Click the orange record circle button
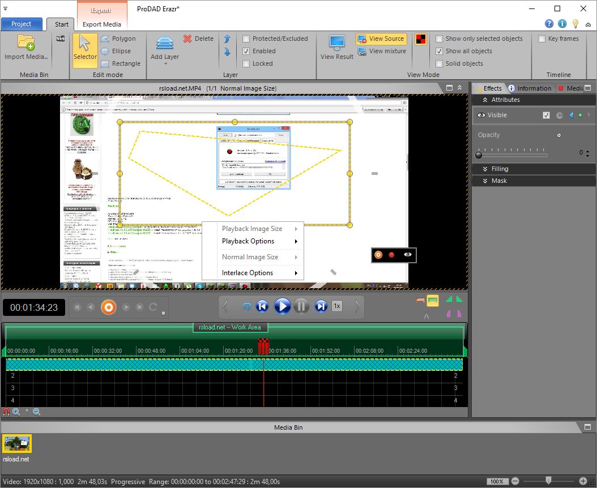Viewport: 597px width, 488px height. 108,307
